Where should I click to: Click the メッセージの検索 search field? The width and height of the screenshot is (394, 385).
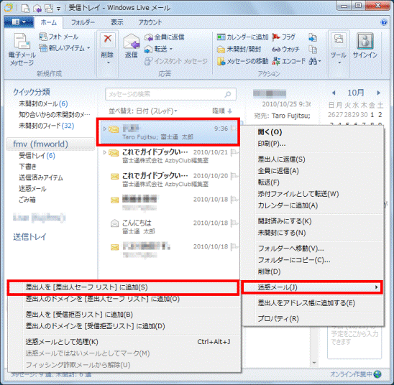coord(170,94)
